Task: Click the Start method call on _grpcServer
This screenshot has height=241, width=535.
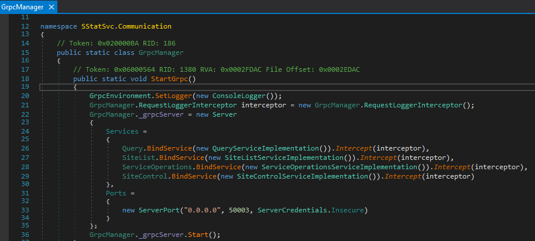Action: point(198,235)
